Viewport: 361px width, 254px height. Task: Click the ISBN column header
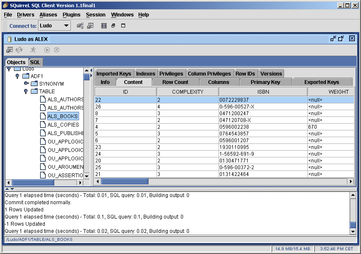[263, 92]
